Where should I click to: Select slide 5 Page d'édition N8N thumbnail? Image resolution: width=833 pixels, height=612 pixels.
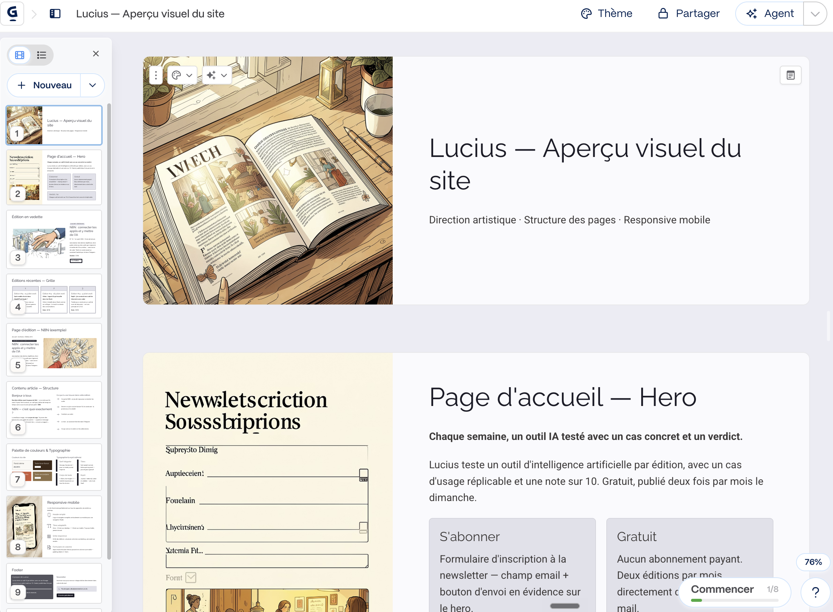54,350
